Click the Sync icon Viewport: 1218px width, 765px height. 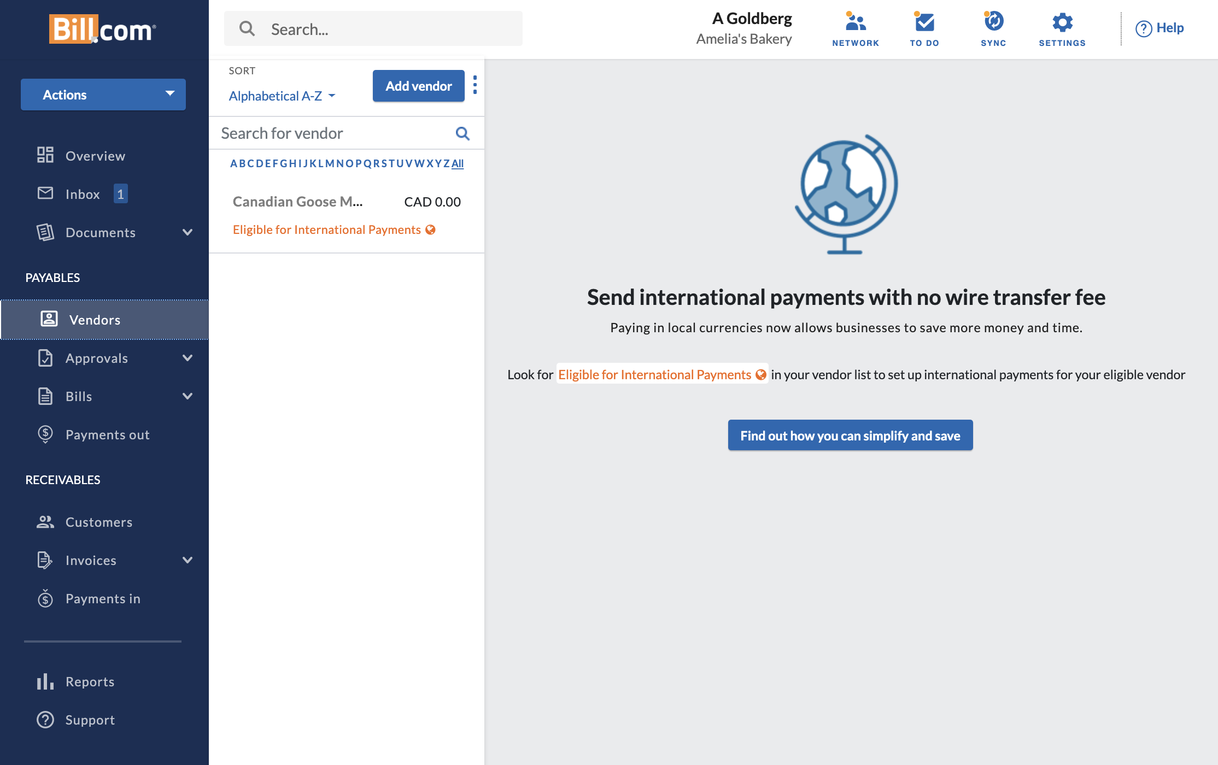pyautogui.click(x=993, y=22)
